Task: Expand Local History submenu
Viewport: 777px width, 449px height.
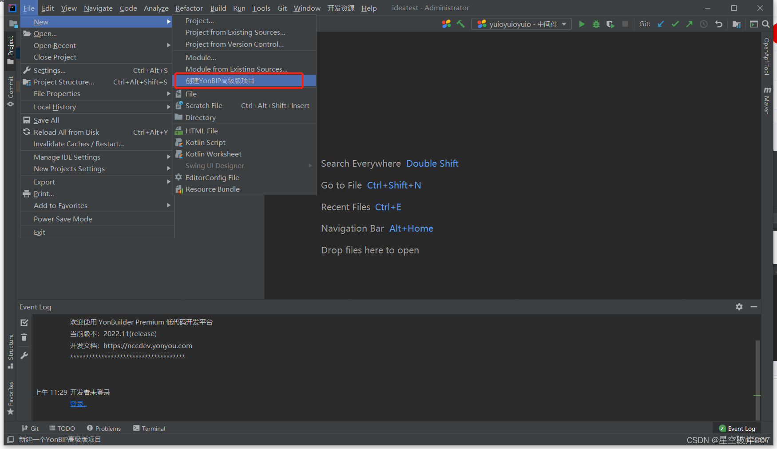Action: click(97, 107)
